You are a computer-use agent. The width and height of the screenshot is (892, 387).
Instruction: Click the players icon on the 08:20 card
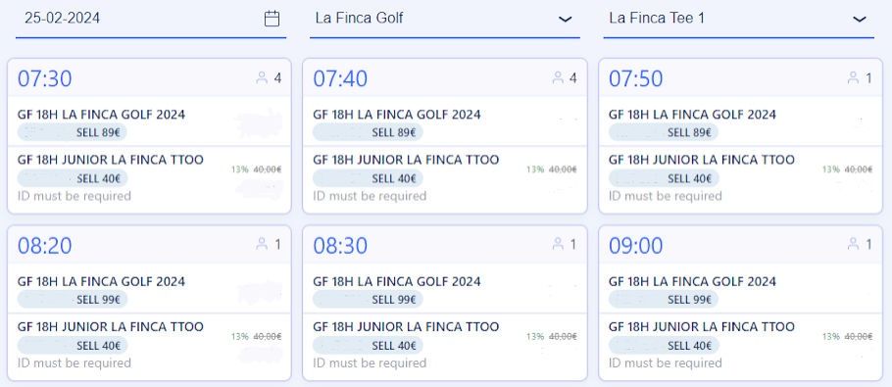[x=262, y=245]
